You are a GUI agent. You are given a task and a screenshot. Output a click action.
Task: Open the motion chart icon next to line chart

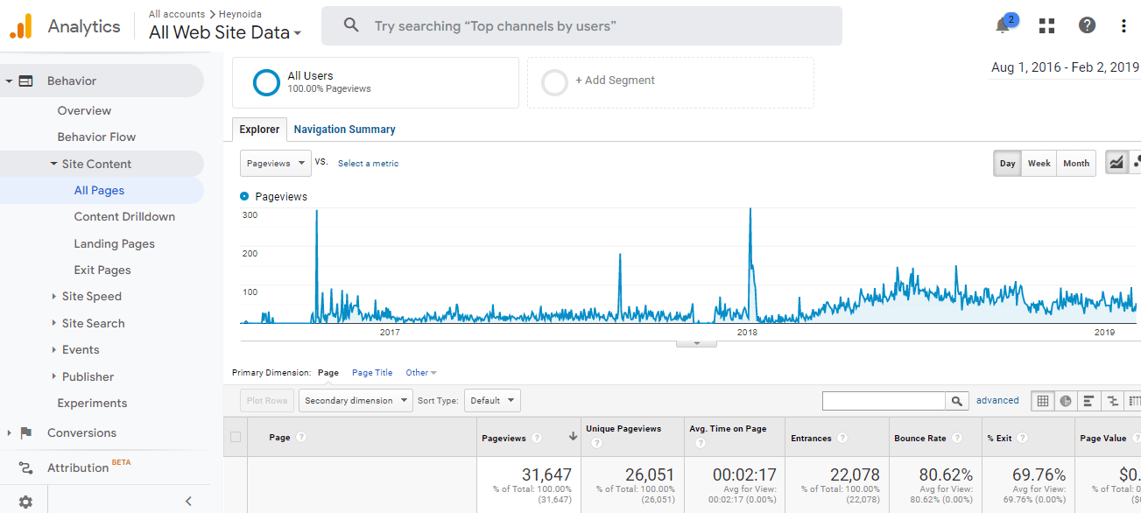pos(1137,163)
